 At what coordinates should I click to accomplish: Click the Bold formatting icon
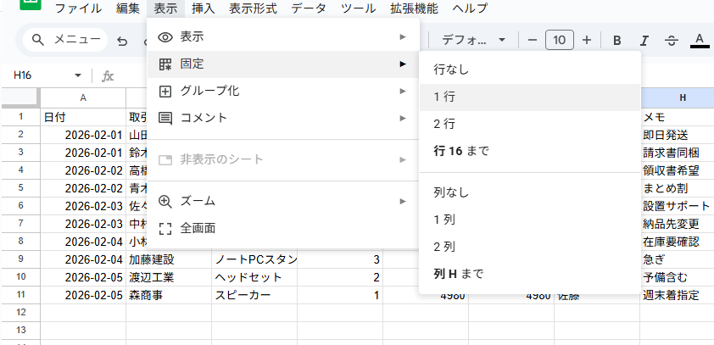point(617,40)
